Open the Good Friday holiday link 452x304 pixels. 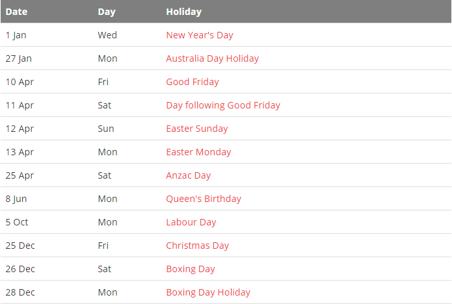[x=192, y=82]
